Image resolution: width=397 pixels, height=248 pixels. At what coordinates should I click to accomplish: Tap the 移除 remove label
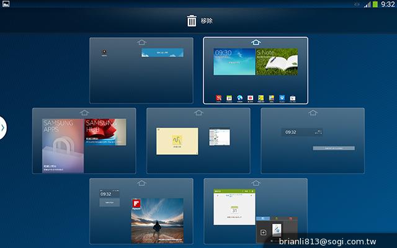pyautogui.click(x=207, y=21)
